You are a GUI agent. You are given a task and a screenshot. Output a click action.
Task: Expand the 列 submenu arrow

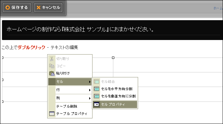point(90,98)
